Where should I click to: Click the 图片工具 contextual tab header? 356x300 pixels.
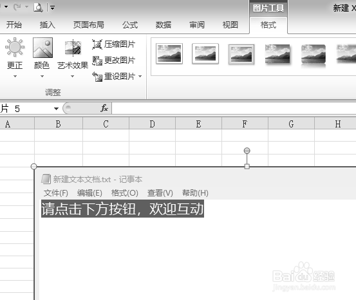[x=268, y=8]
